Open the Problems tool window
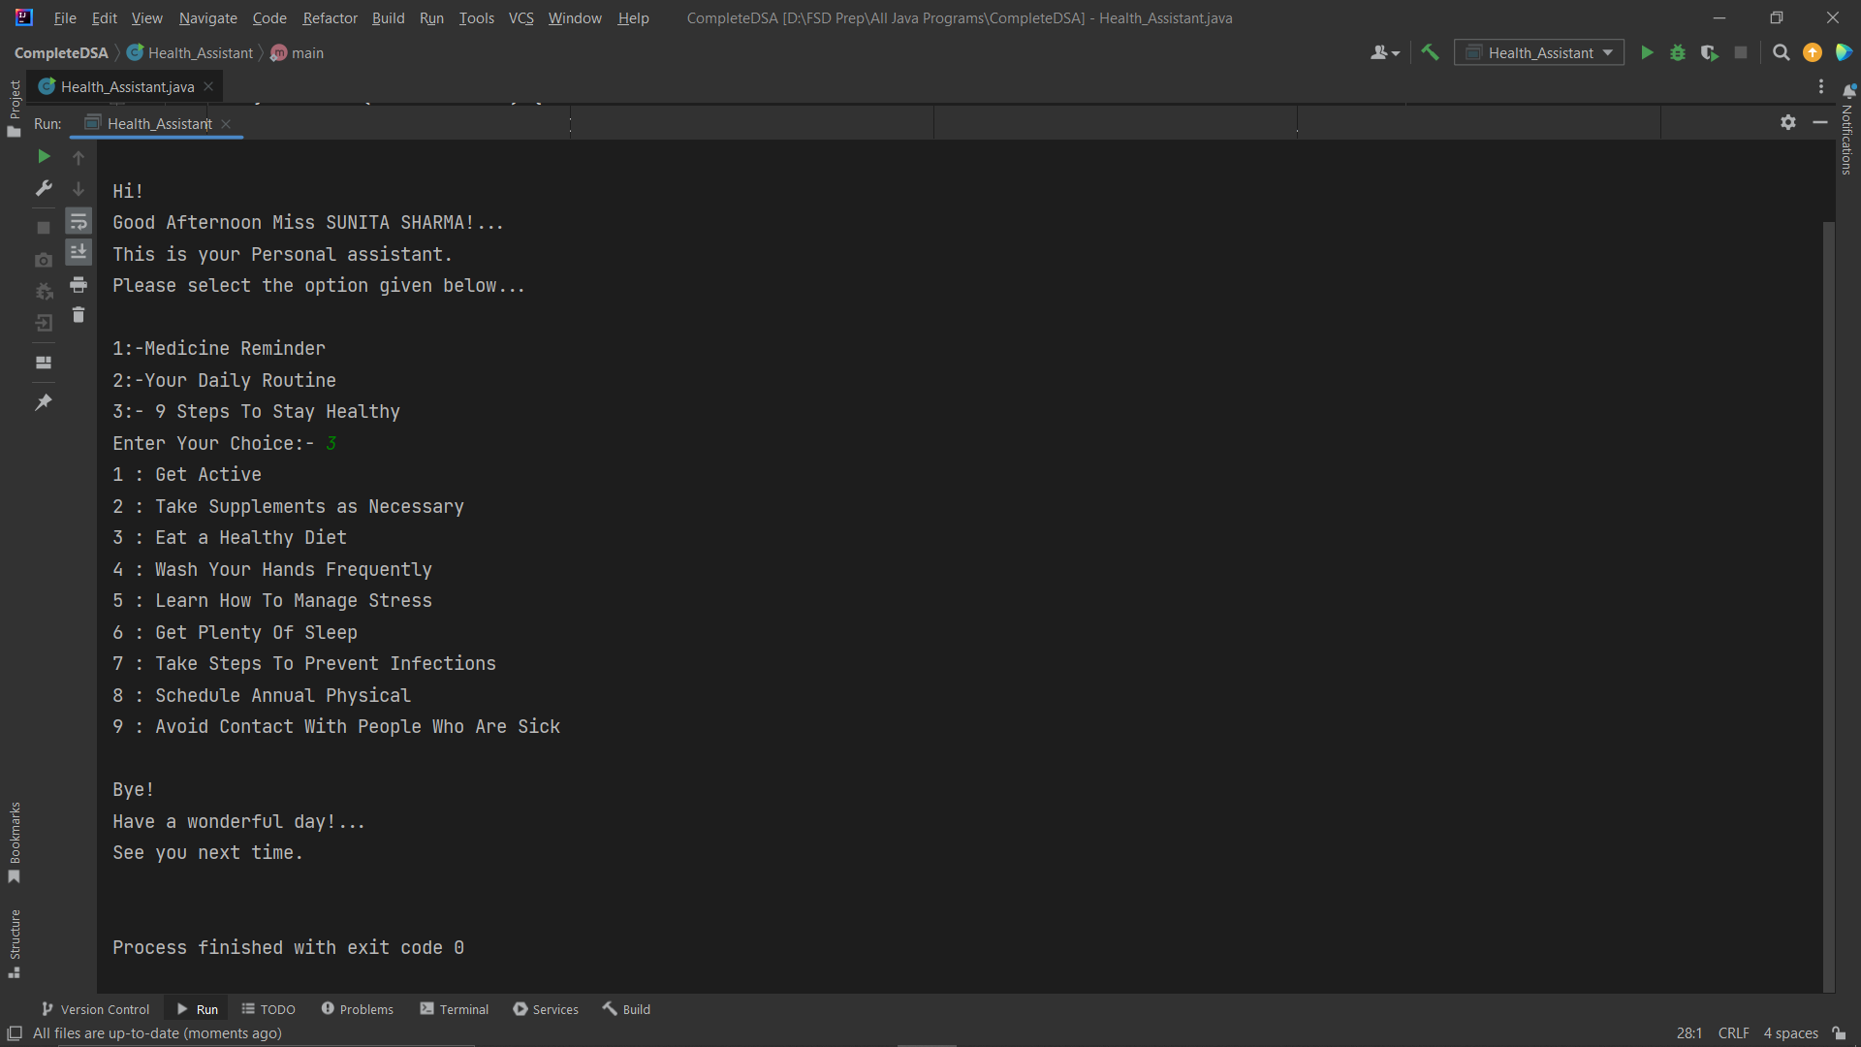 (357, 1009)
